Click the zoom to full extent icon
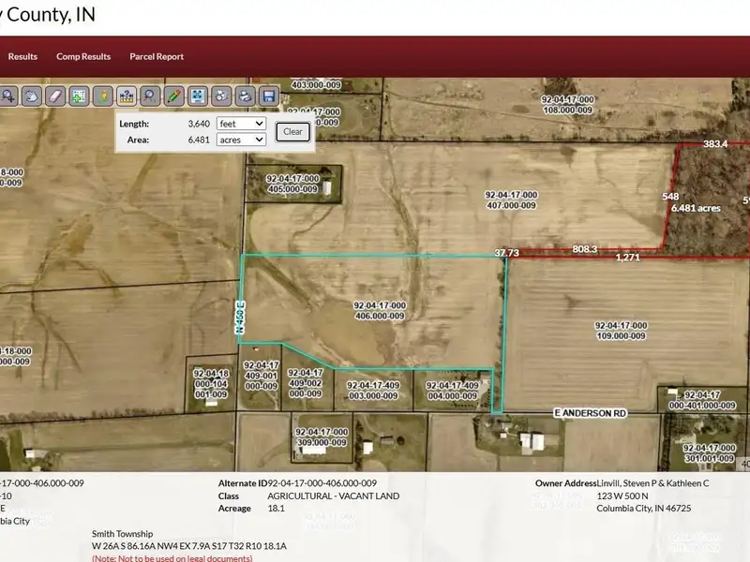This screenshot has width=750, height=562. pos(198,96)
